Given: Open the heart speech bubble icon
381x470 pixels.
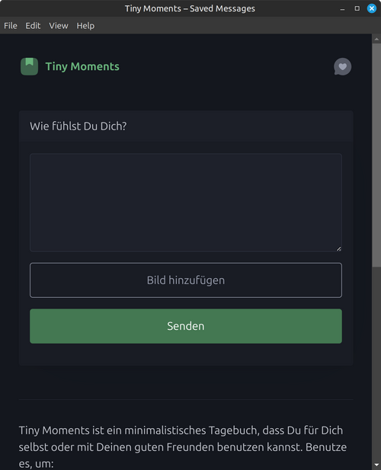Looking at the screenshot, I should pos(342,66).
